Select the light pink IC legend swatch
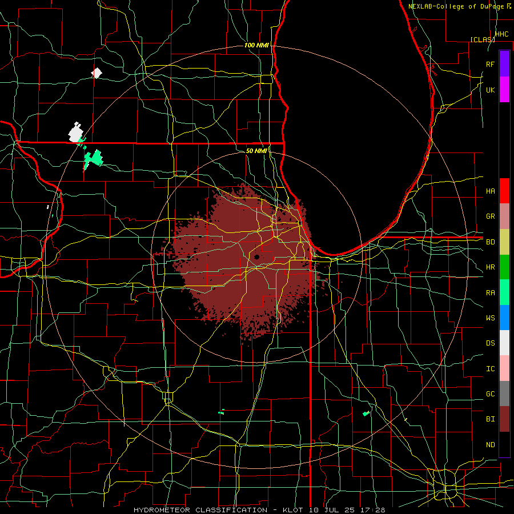The height and width of the screenshot is (514, 514). click(504, 368)
